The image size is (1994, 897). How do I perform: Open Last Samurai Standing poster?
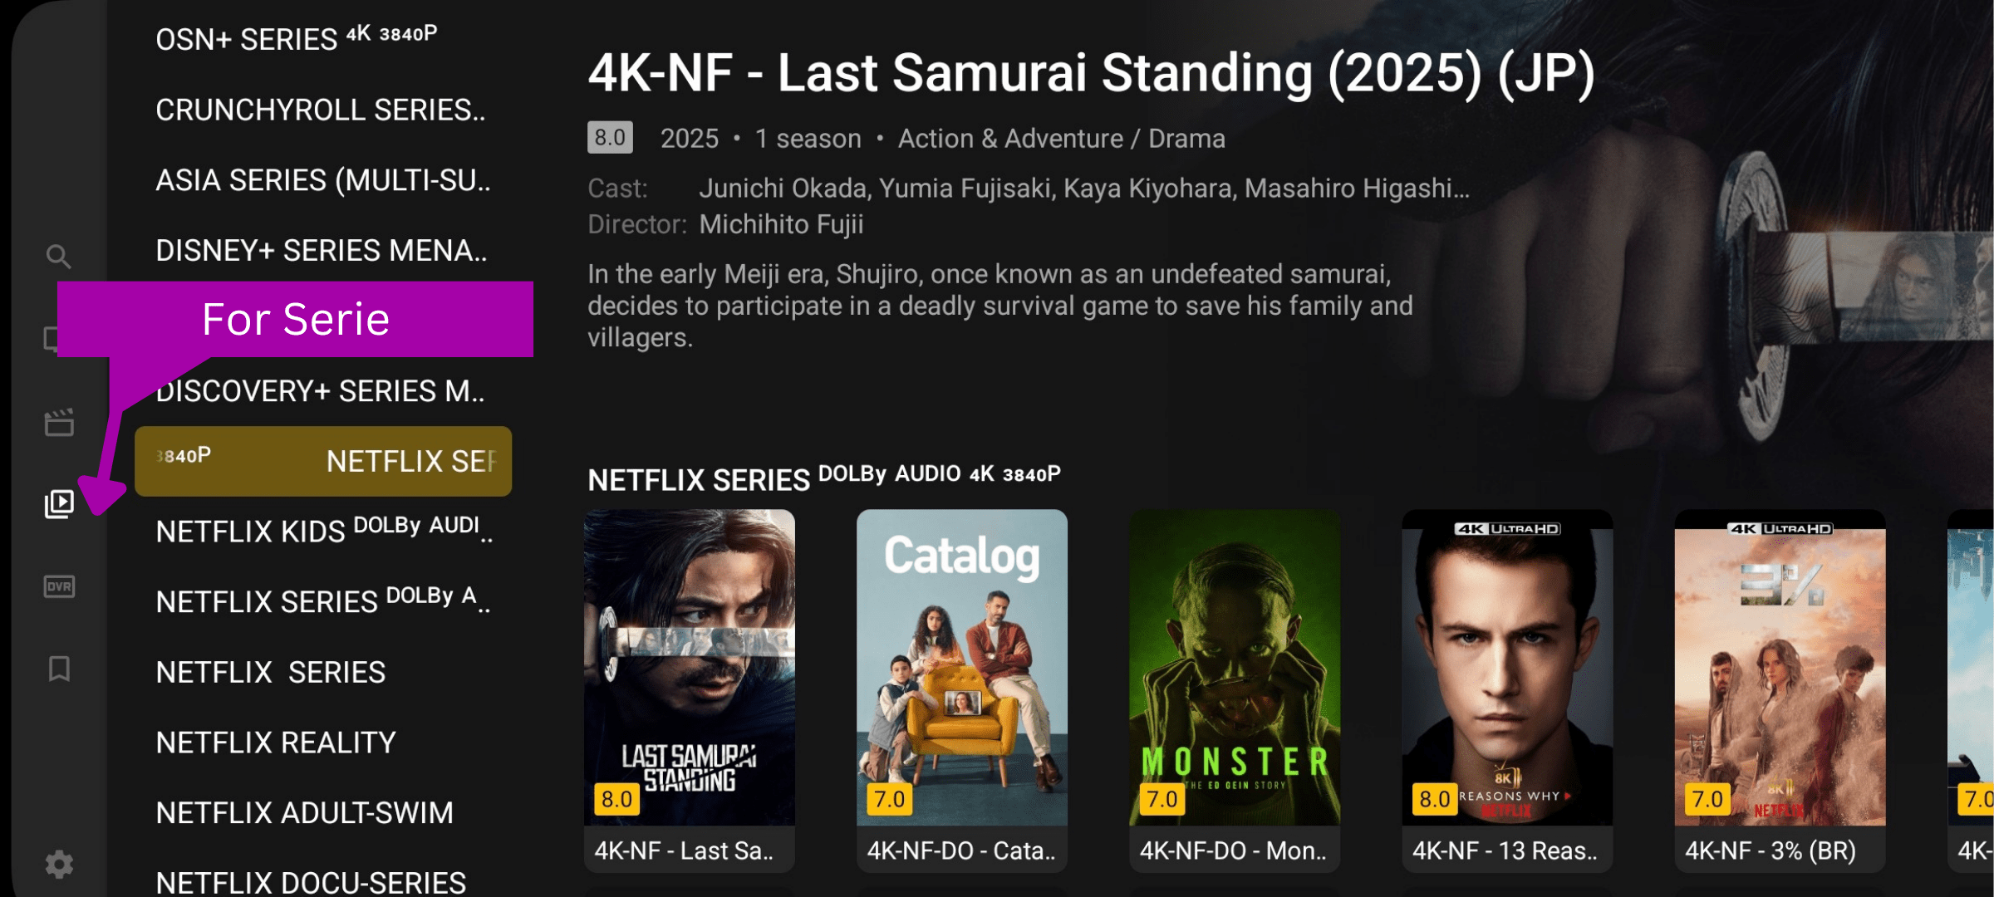tap(690, 690)
